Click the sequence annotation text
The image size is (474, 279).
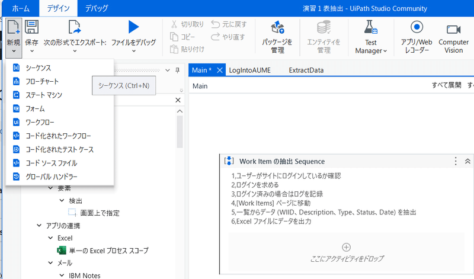point(324,198)
